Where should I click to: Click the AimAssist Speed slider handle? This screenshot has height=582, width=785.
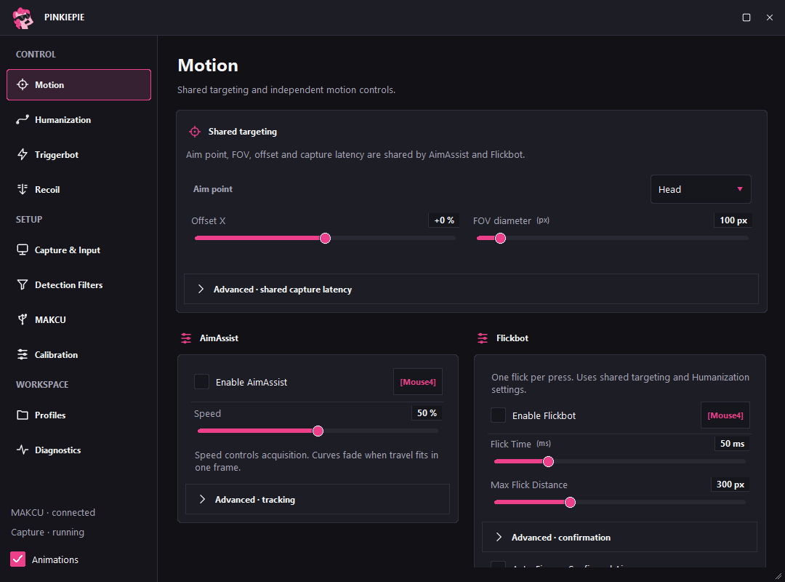pos(318,431)
